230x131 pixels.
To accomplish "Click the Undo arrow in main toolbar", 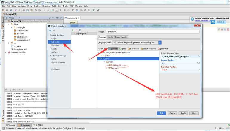I will [16, 10].
